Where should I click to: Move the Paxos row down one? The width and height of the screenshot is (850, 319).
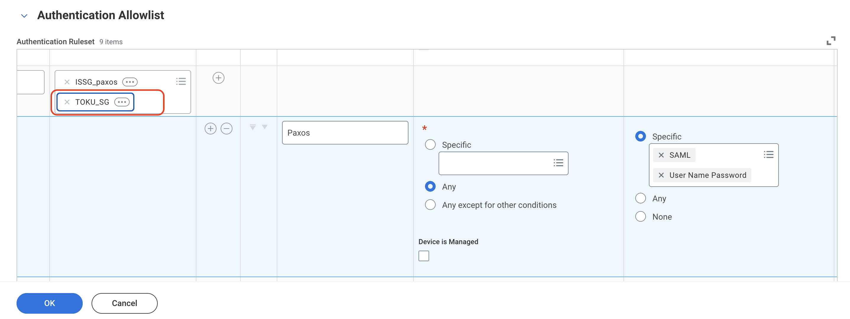point(265,127)
